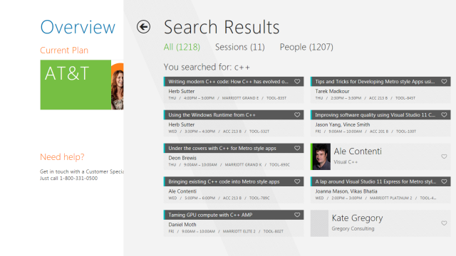Open the green AT&T tile
The height and width of the screenshot is (256, 456).
pyautogui.click(x=76, y=85)
